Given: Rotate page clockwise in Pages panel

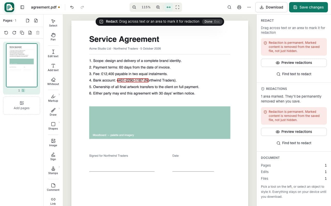Looking at the screenshot, I should click(14, 33).
